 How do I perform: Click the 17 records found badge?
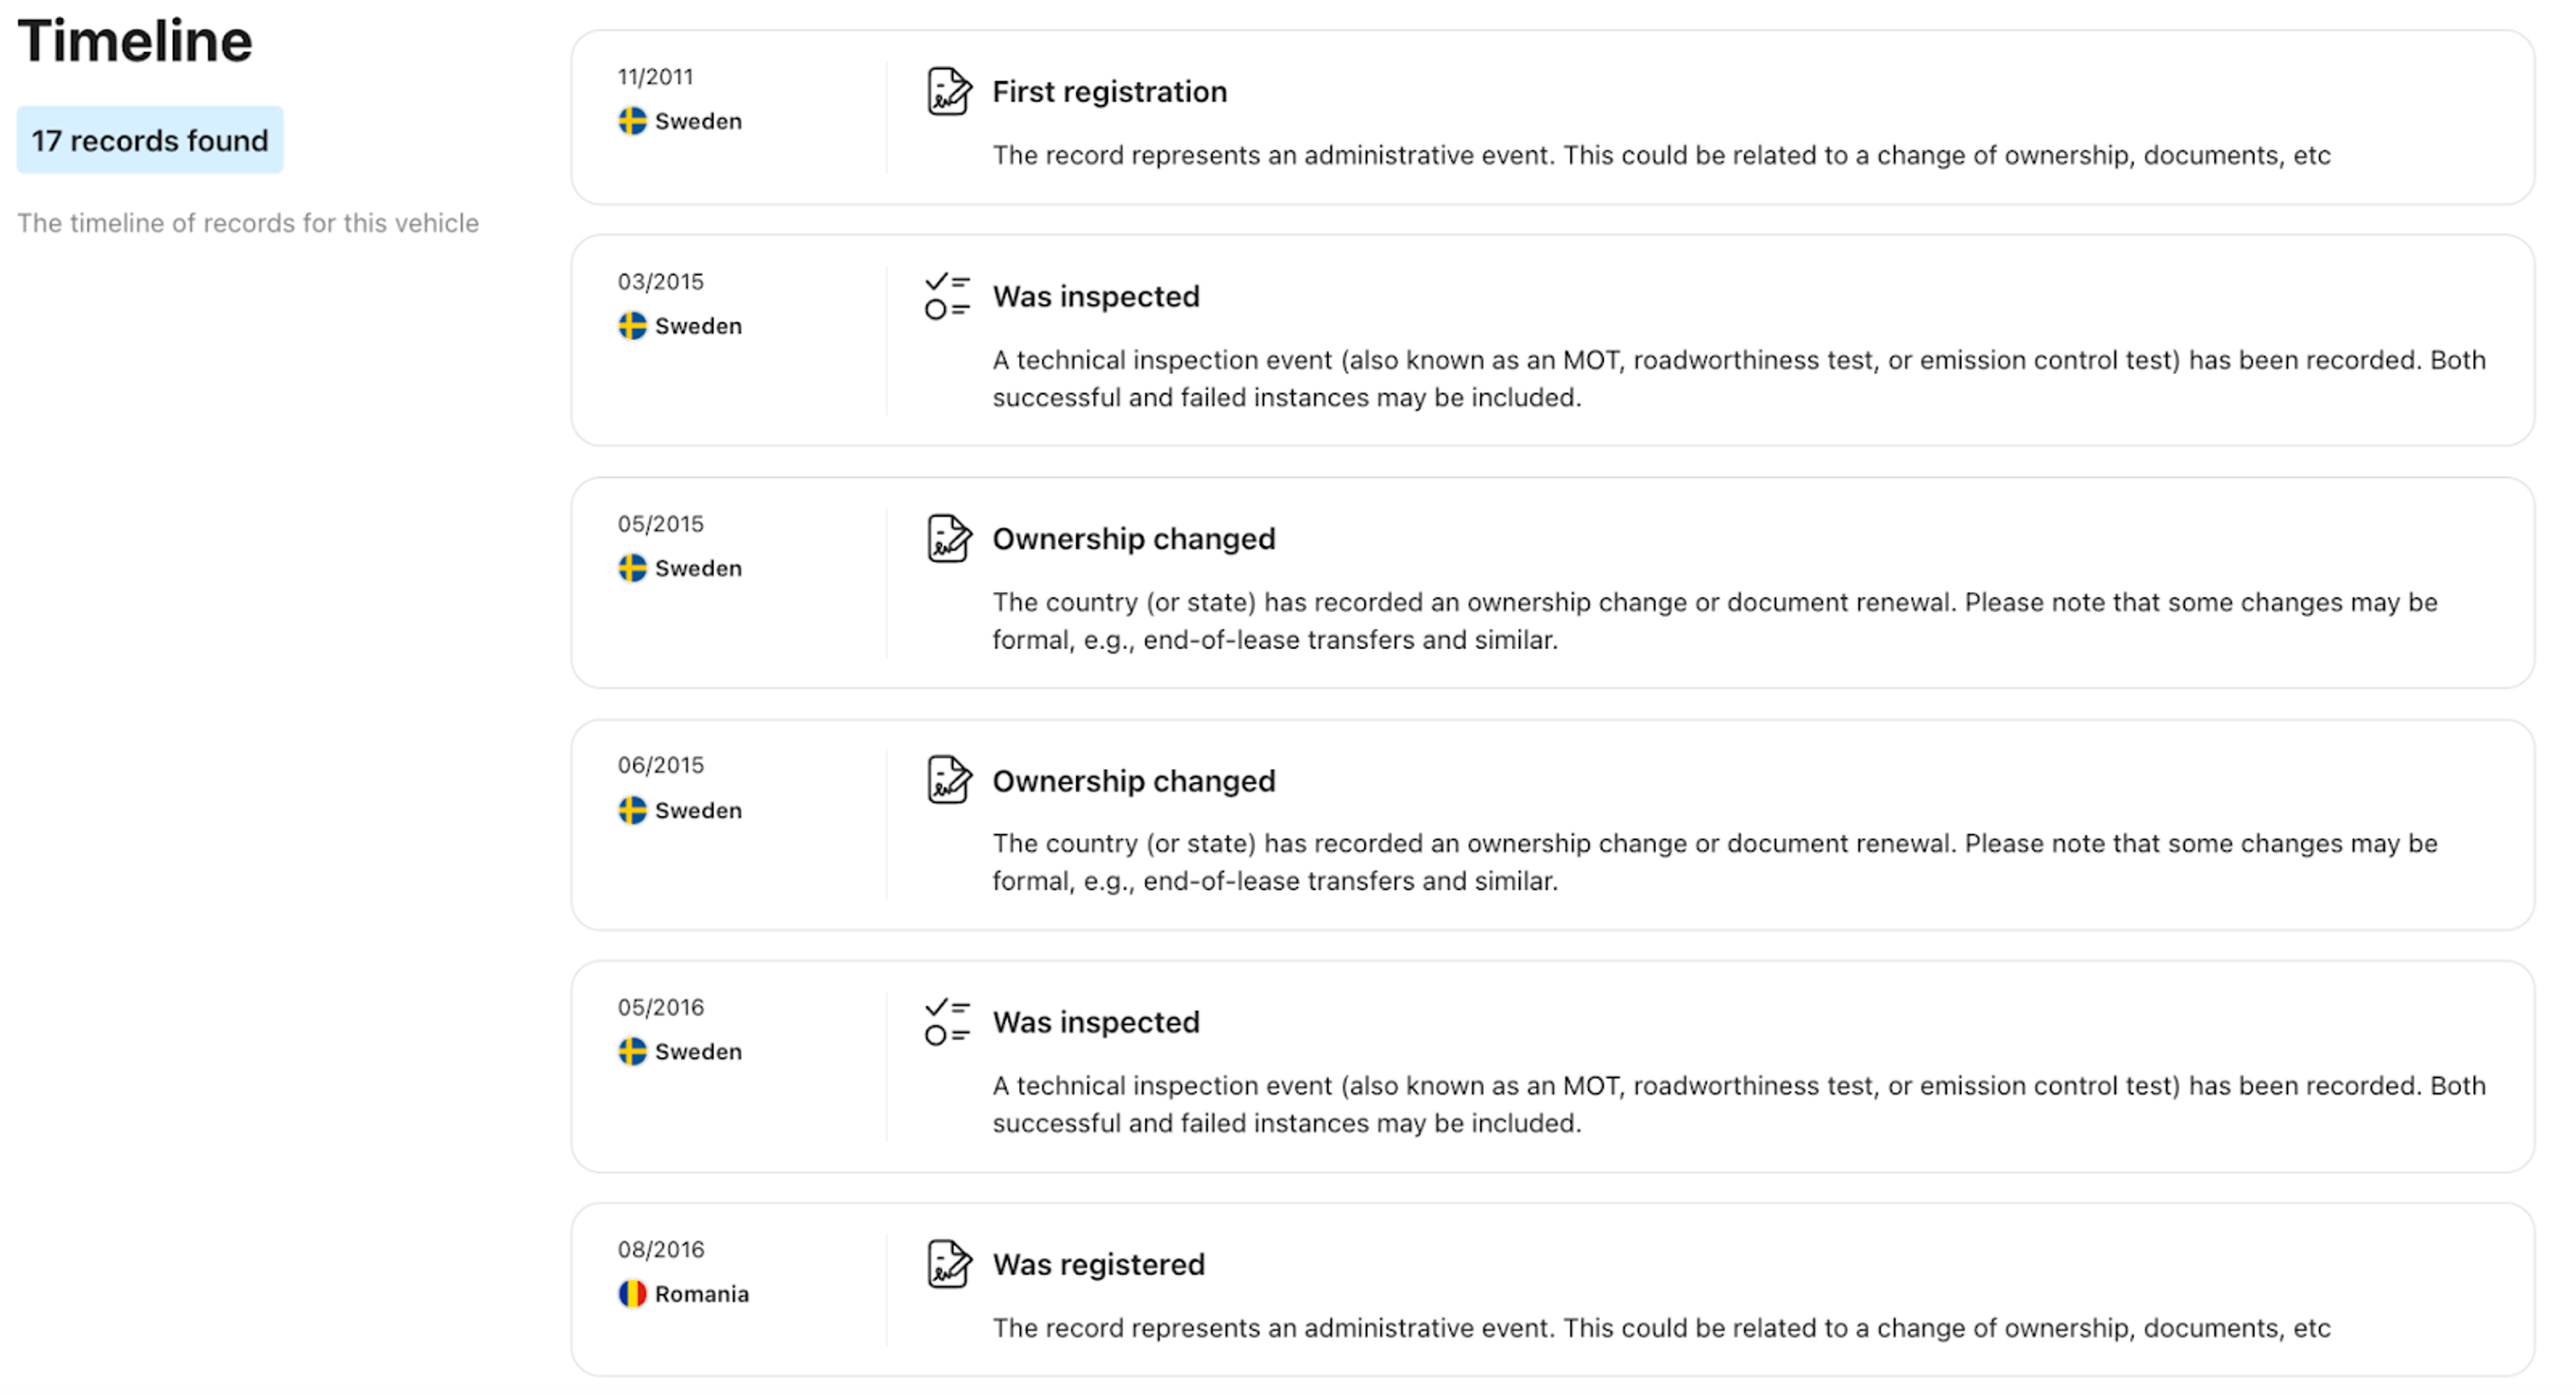pyautogui.click(x=150, y=140)
